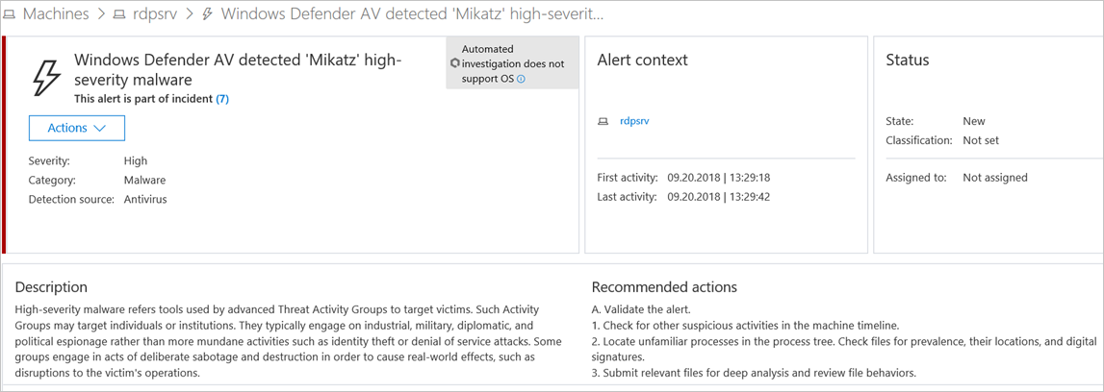
Task: Select the alert title 'Mikatz' heading
Action: 238,69
